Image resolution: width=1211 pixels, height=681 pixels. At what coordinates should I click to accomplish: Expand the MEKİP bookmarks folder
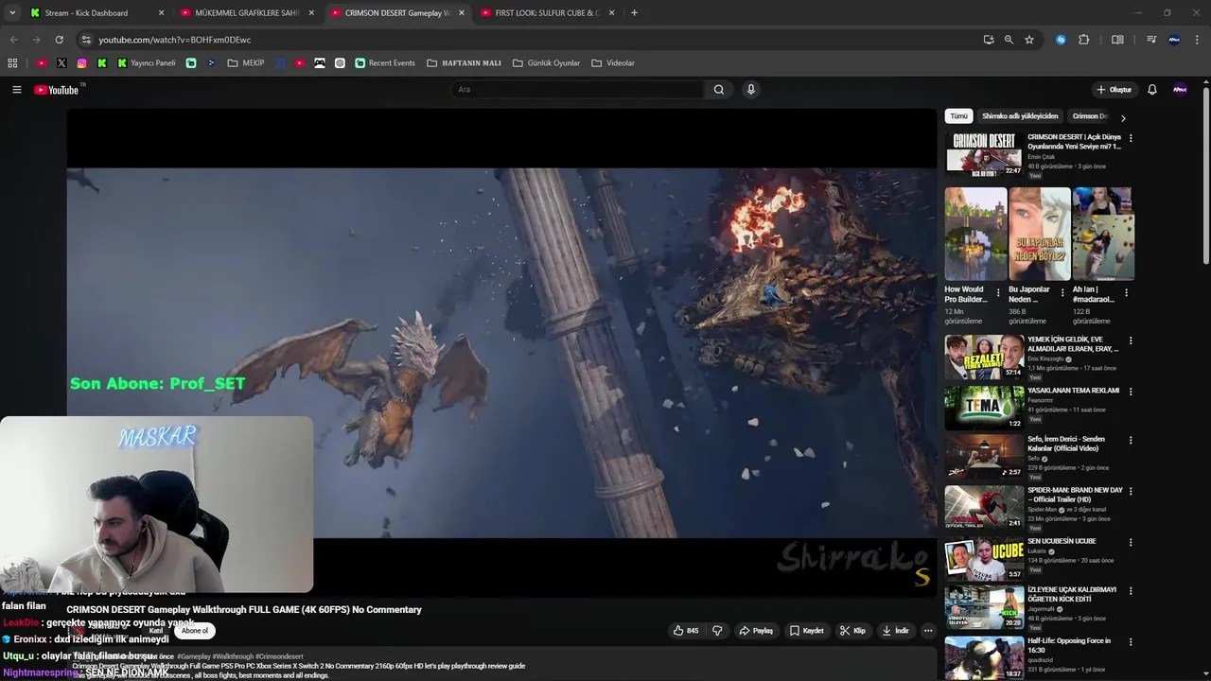pyautogui.click(x=246, y=63)
